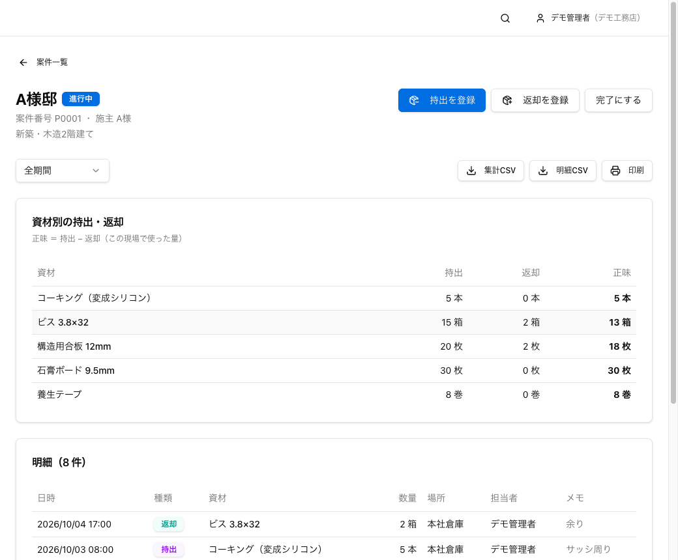Click the 進行中 status badge
678x560 pixels.
click(x=81, y=99)
